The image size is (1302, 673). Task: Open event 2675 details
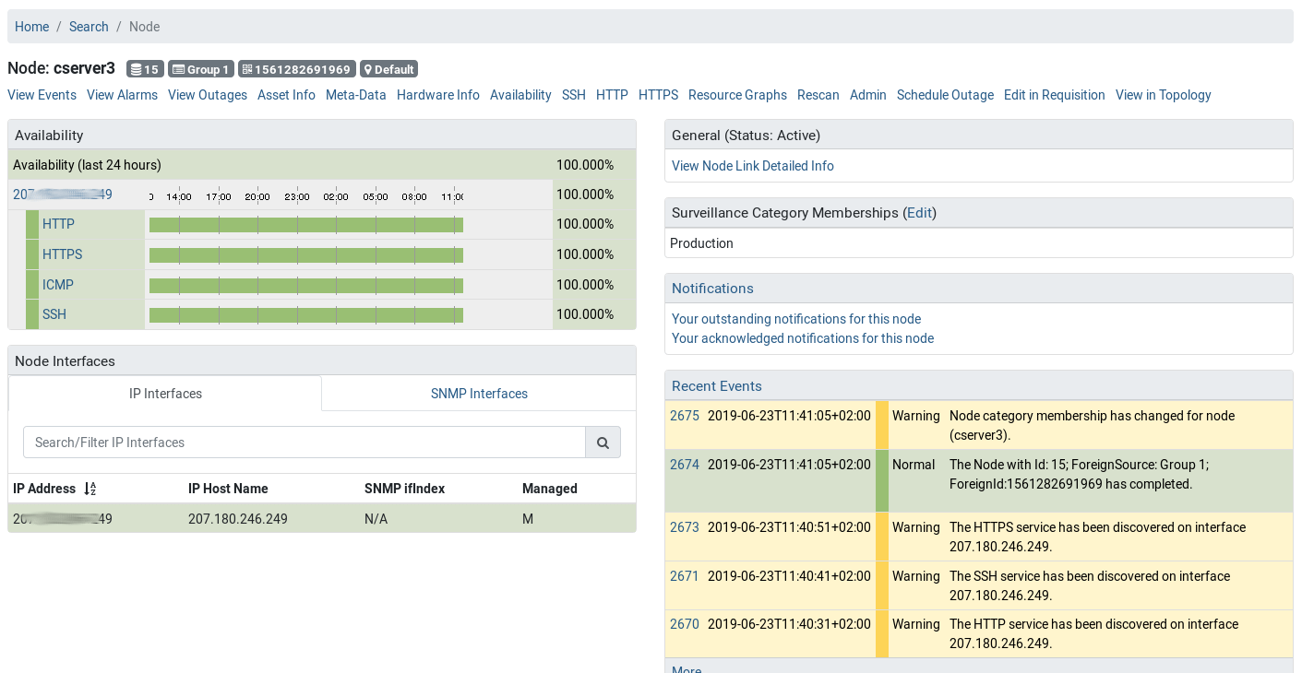click(684, 416)
